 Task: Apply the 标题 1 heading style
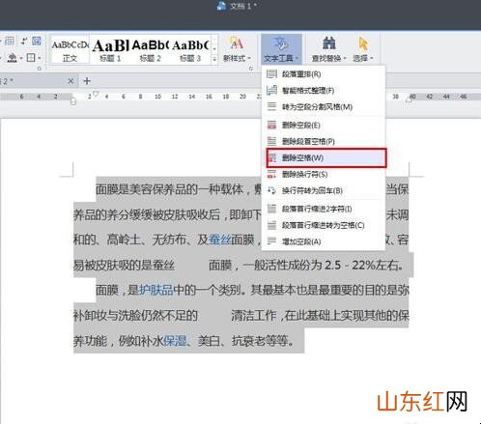110,50
